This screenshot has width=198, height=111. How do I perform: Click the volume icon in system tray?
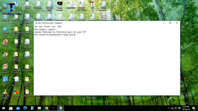172,108
